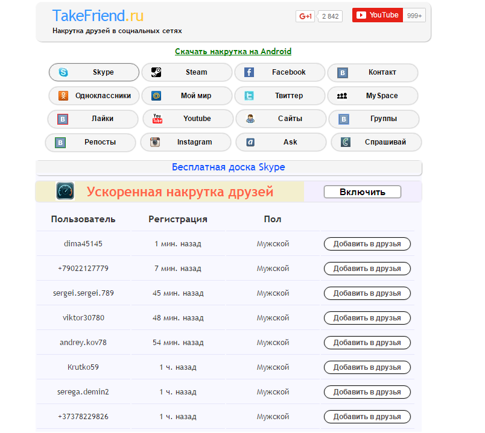The height and width of the screenshot is (433, 485).
Task: Click username sergei.sergei.789
Action: point(83,293)
